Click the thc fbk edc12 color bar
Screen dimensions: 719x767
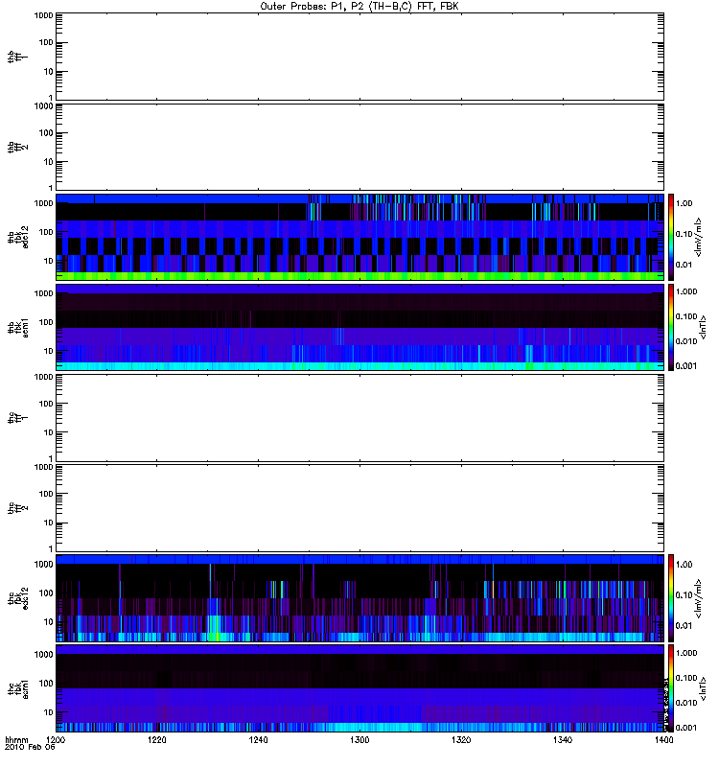pyautogui.click(x=671, y=598)
